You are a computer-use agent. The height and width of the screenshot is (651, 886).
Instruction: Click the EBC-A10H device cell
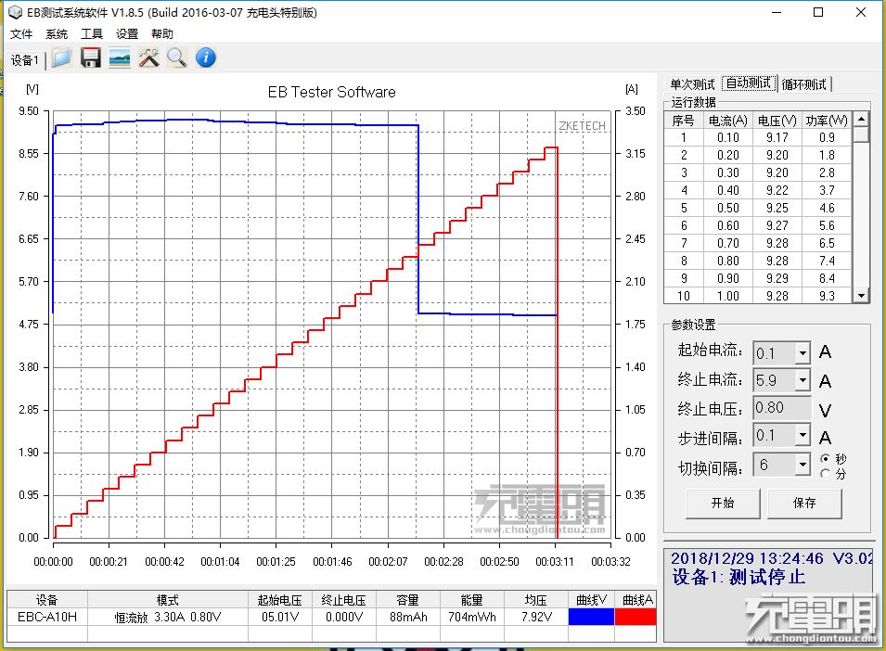47,617
